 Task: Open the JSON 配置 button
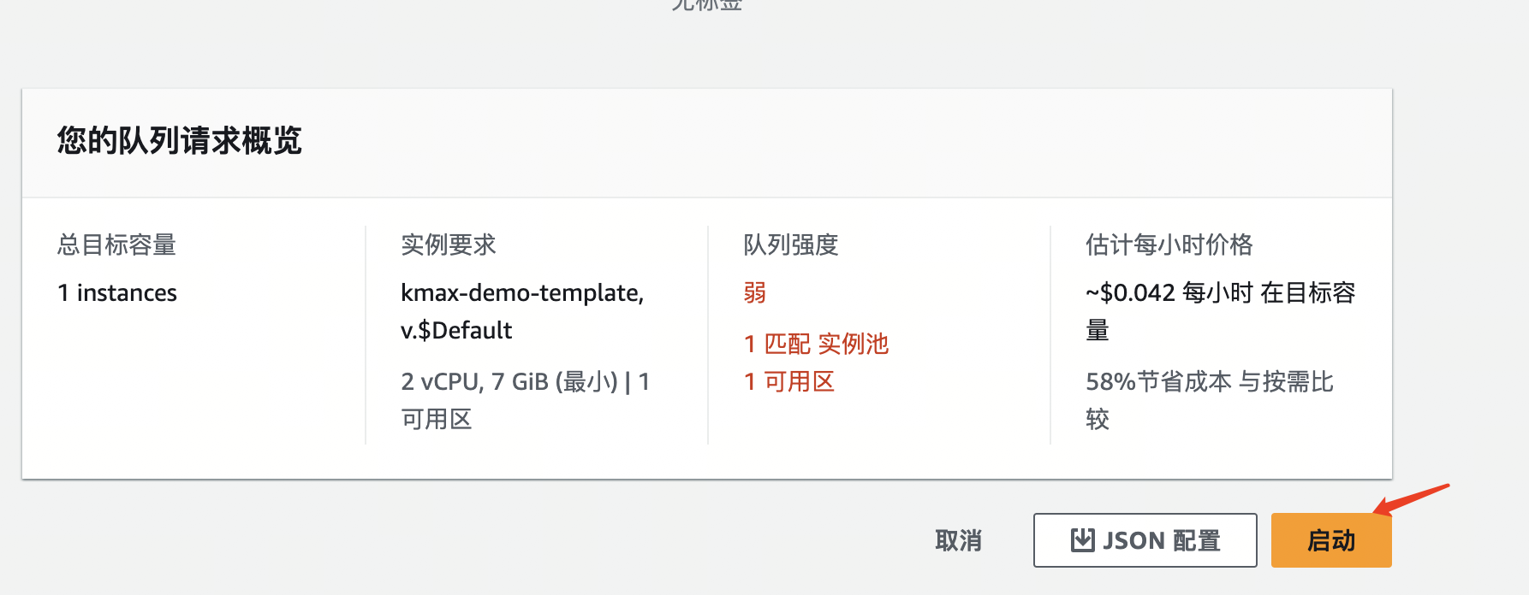[x=1145, y=540]
